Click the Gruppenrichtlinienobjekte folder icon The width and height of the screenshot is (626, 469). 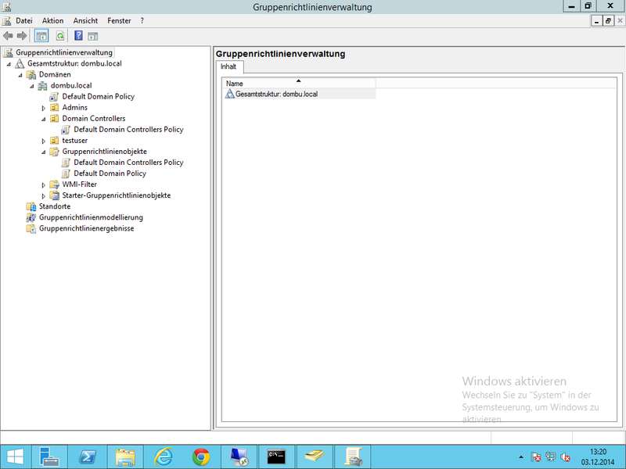[x=54, y=152]
